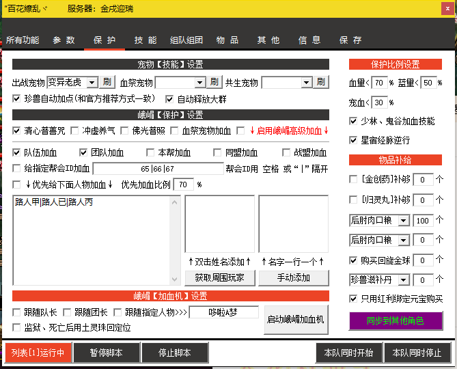
Task: Toggle 星宿经脉逆行 checkbox
Action: [353, 140]
